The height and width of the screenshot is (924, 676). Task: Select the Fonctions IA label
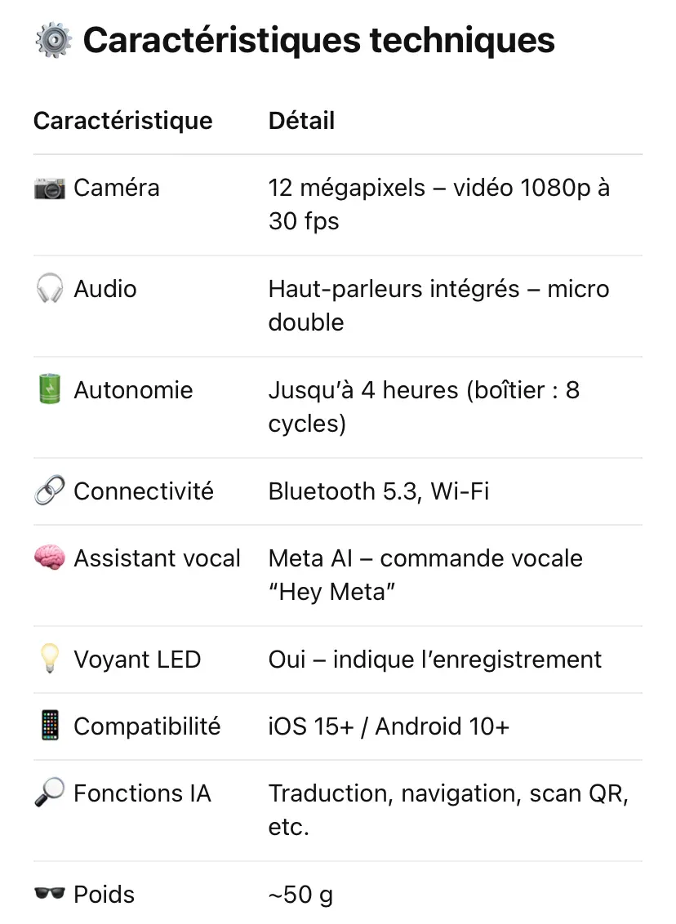[142, 793]
